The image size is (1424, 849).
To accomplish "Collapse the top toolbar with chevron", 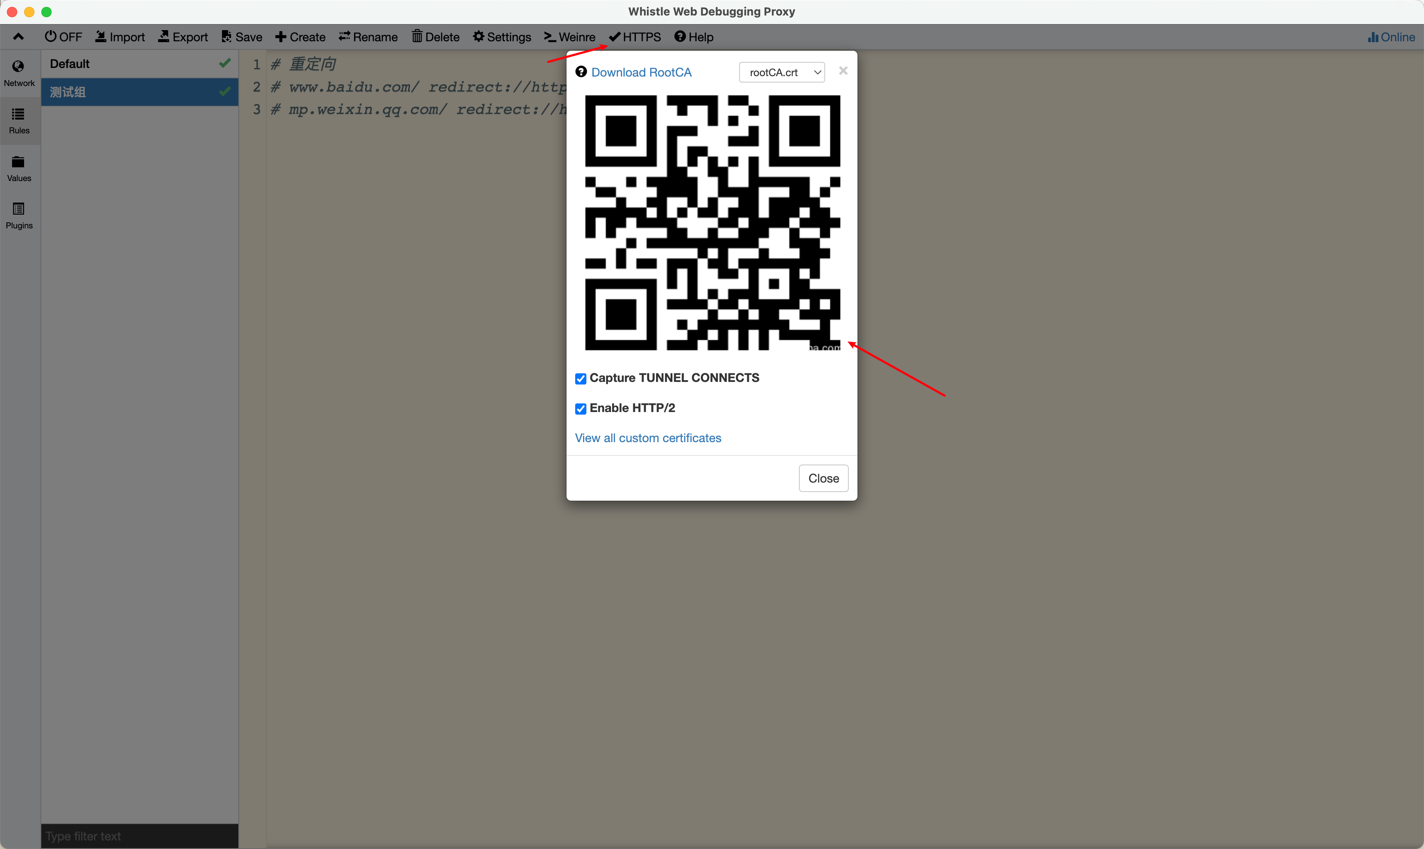I will pyautogui.click(x=18, y=37).
